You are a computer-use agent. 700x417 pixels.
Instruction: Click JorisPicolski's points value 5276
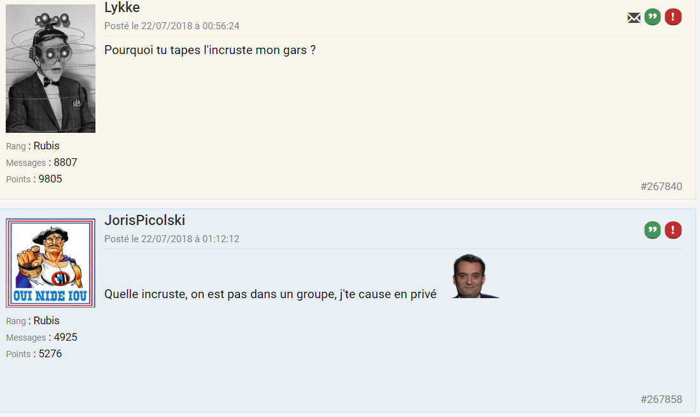[x=50, y=353]
